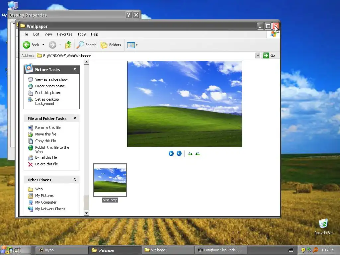This screenshot has width=340, height=255.
Task: Open the View menu
Action: coord(48,34)
